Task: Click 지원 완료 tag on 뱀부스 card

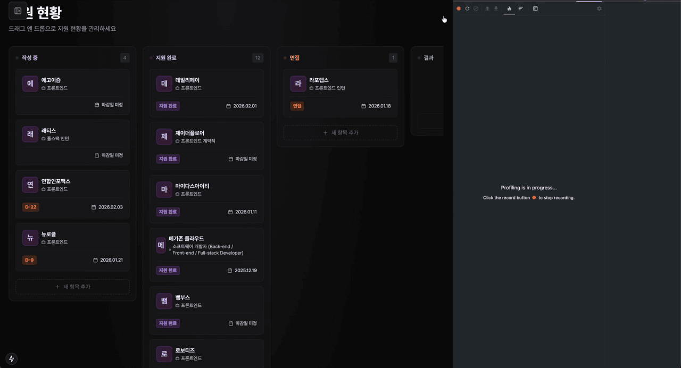Action: 168,323
